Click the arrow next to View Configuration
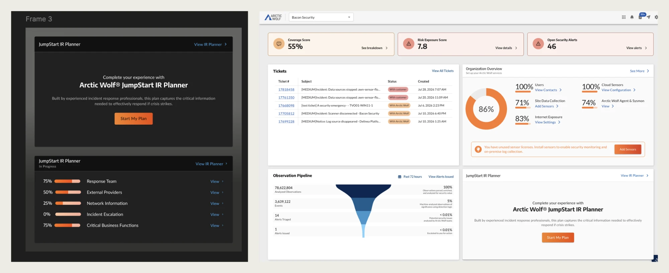Viewport: 669px width, 273px height. [634, 90]
